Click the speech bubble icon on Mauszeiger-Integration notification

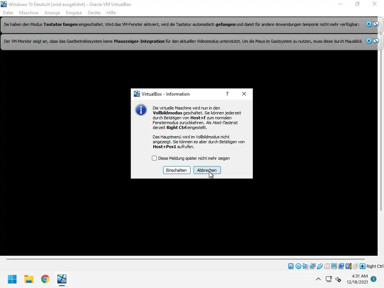(376, 41)
